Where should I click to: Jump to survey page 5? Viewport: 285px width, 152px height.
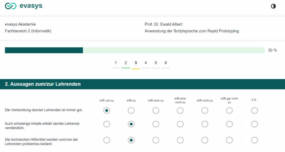coord(156,63)
